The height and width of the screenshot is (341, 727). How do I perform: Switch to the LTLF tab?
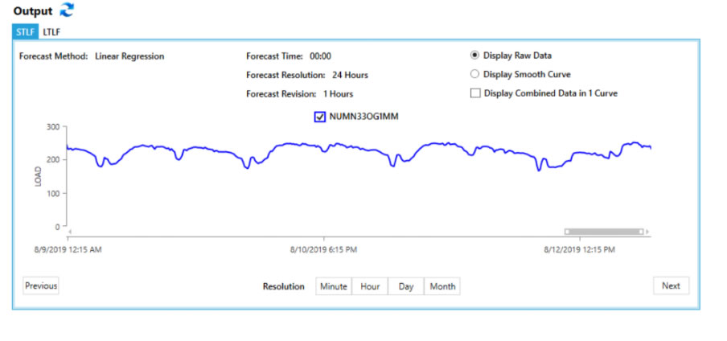pyautogui.click(x=51, y=32)
